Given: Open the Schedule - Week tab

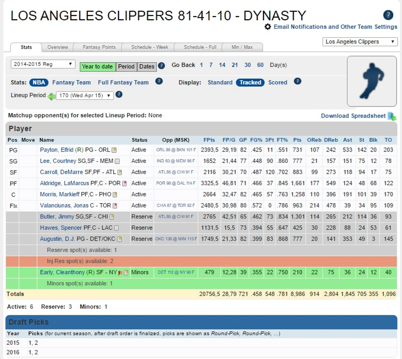Looking at the screenshot, I should 150,47.
